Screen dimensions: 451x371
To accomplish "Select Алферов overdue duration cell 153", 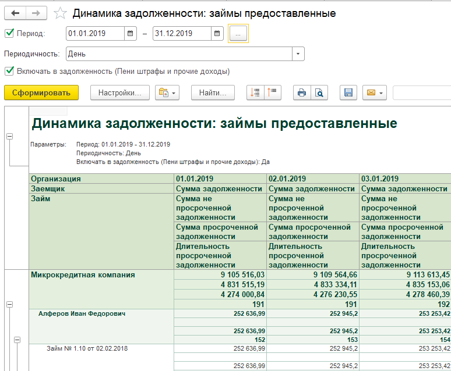I will click(313, 340).
